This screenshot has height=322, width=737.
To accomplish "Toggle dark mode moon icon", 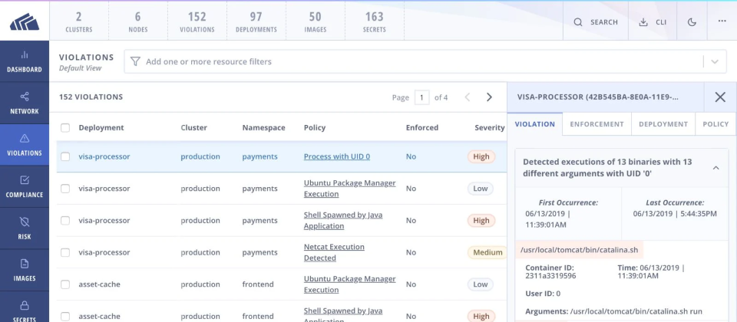I will pos(692,22).
